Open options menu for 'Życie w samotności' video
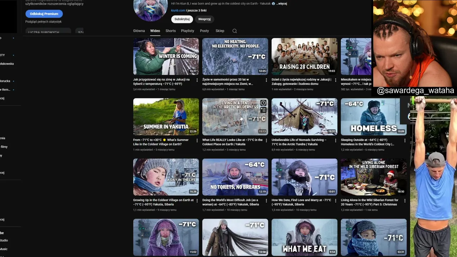Viewport: 457px width, 257px height. point(266,80)
